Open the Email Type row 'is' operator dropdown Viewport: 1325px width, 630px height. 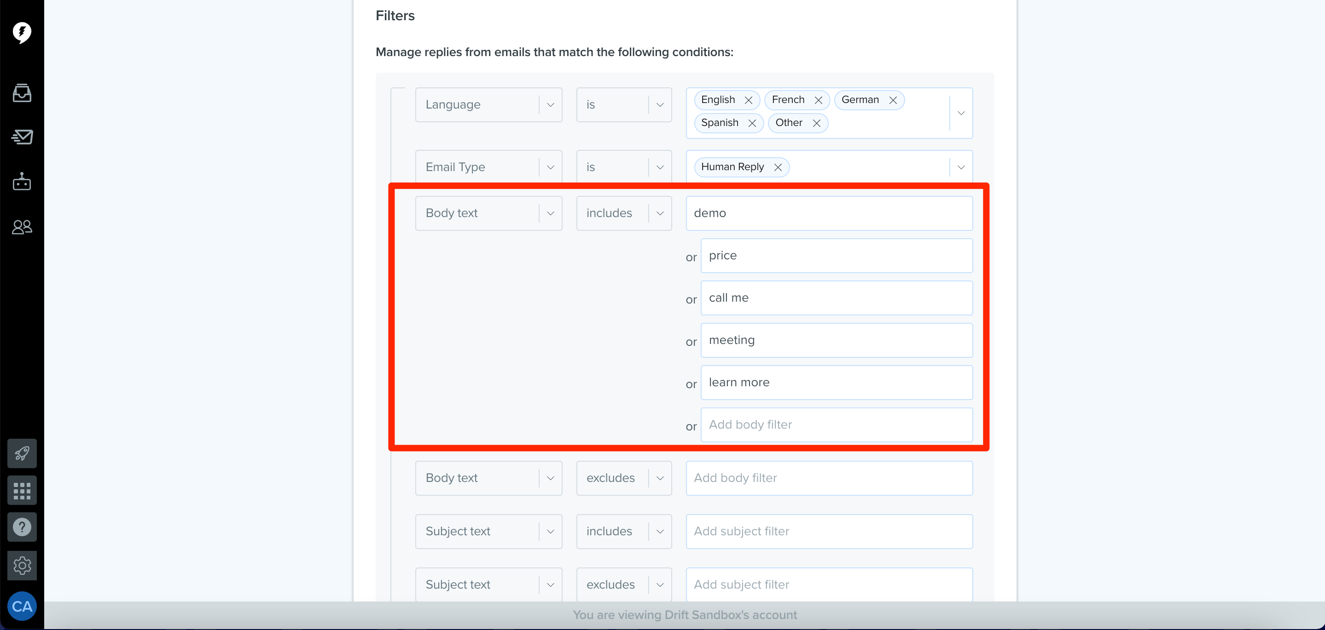[624, 167]
